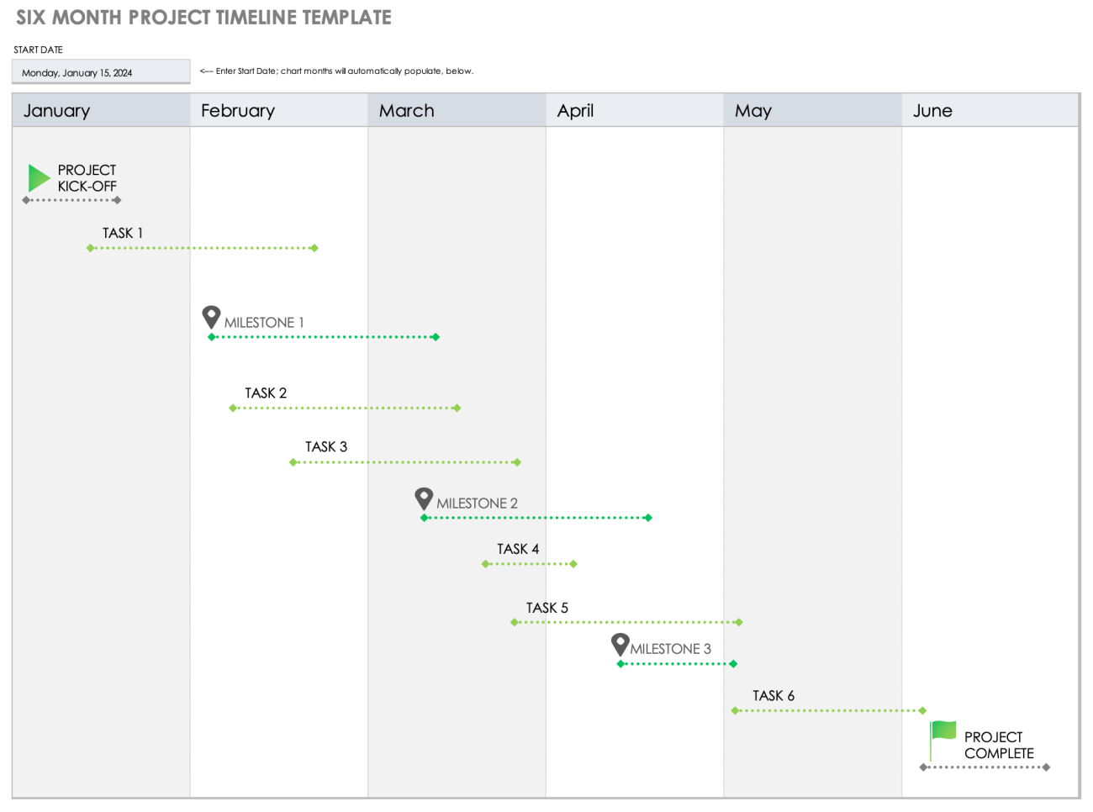Select the Milestone 1 map pin icon
Screen dimensions: 1093x812
click(211, 317)
